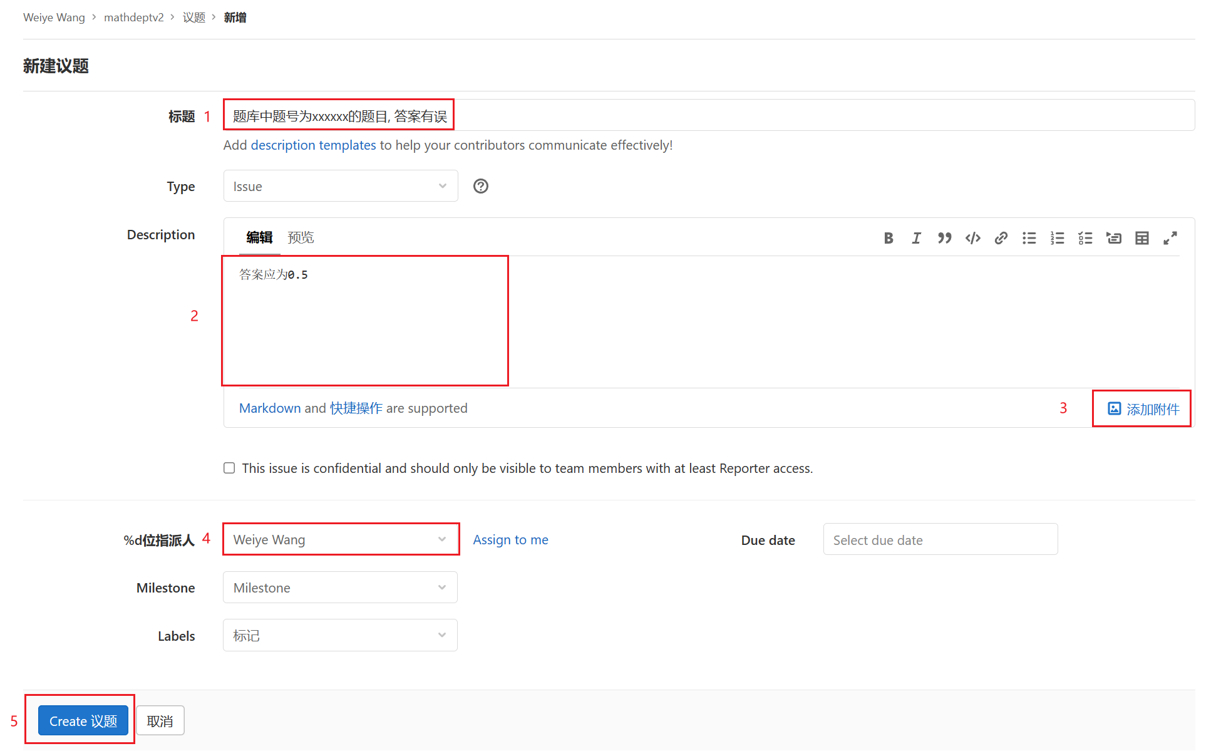
Task: Click the blue Create 议题 button
Action: pyautogui.click(x=83, y=721)
